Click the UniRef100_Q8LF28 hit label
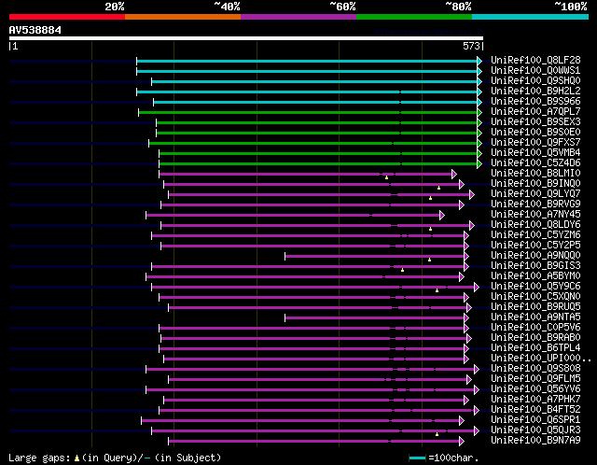This screenshot has width=597, height=465. point(535,60)
